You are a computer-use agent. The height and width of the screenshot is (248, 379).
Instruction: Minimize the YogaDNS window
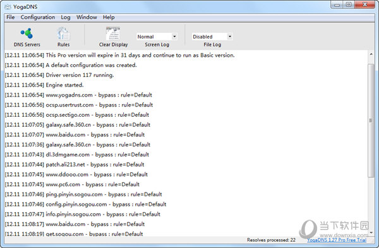point(337,4)
